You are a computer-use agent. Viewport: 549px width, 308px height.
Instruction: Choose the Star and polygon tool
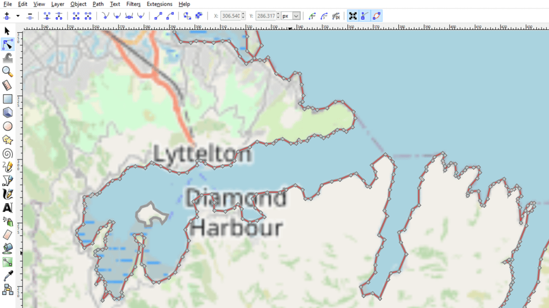pos(8,140)
